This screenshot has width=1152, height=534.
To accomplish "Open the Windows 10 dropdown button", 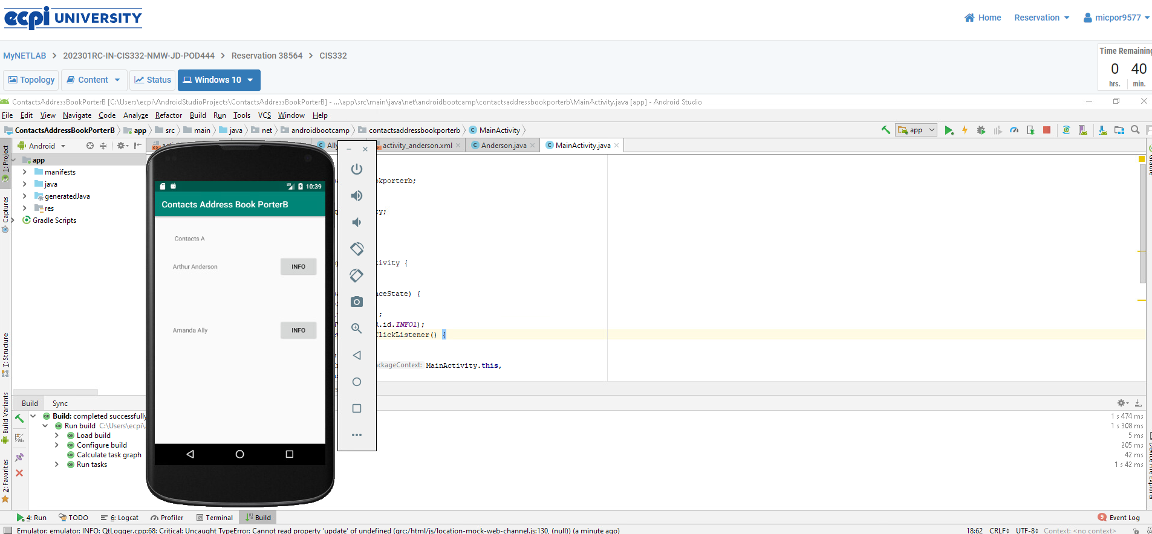I will (x=219, y=80).
